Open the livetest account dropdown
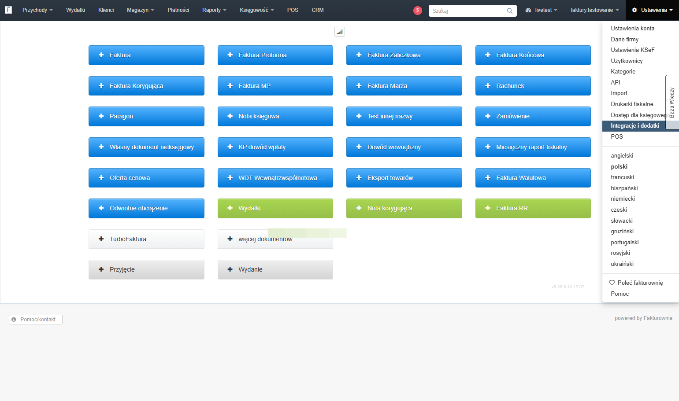Viewport: 679px width, 401px height. click(542, 10)
